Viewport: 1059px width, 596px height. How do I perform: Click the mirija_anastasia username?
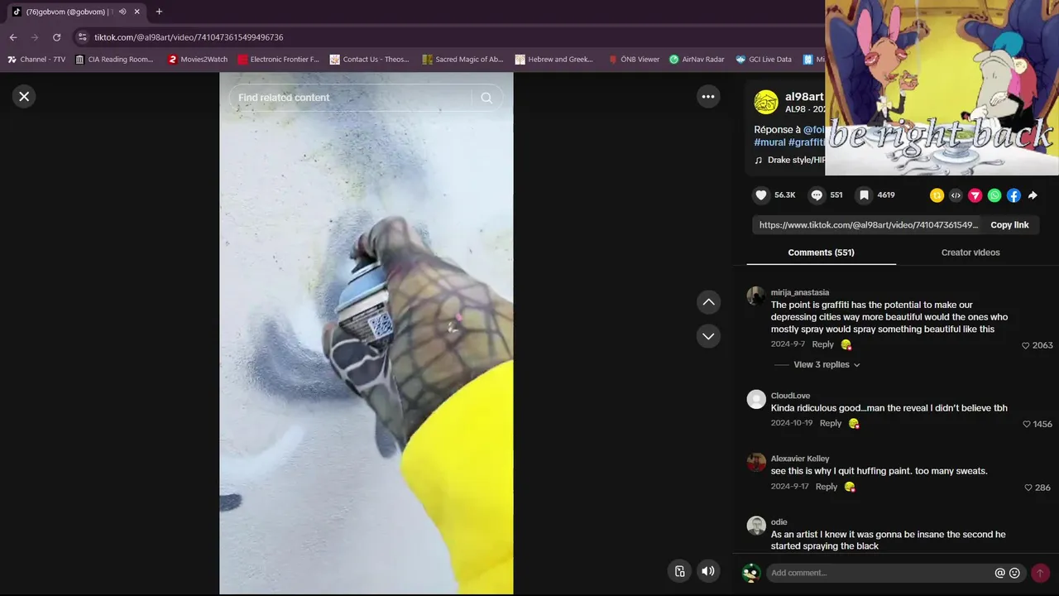click(x=800, y=292)
